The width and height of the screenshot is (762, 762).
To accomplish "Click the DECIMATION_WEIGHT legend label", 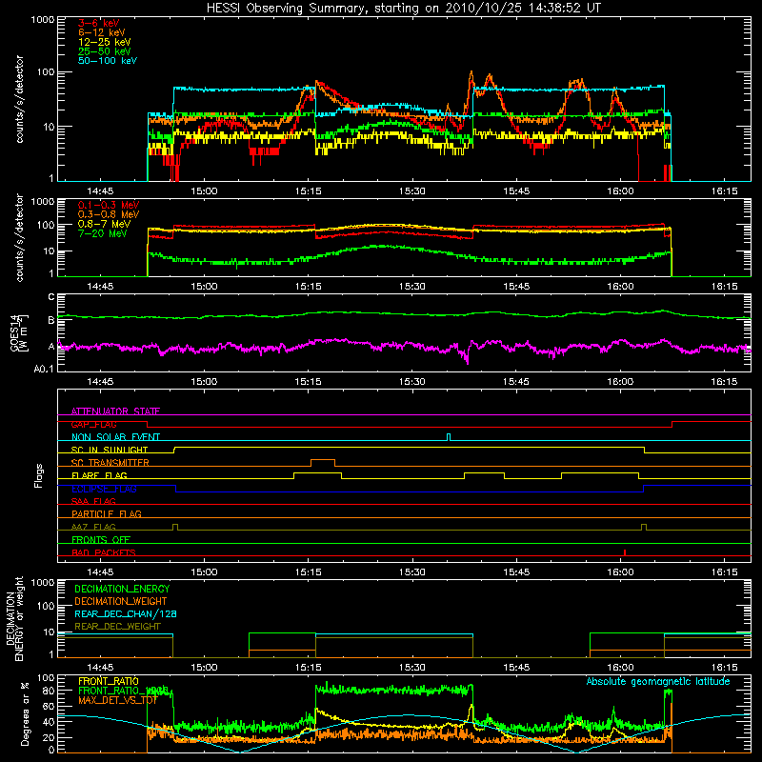I will pyautogui.click(x=121, y=601).
